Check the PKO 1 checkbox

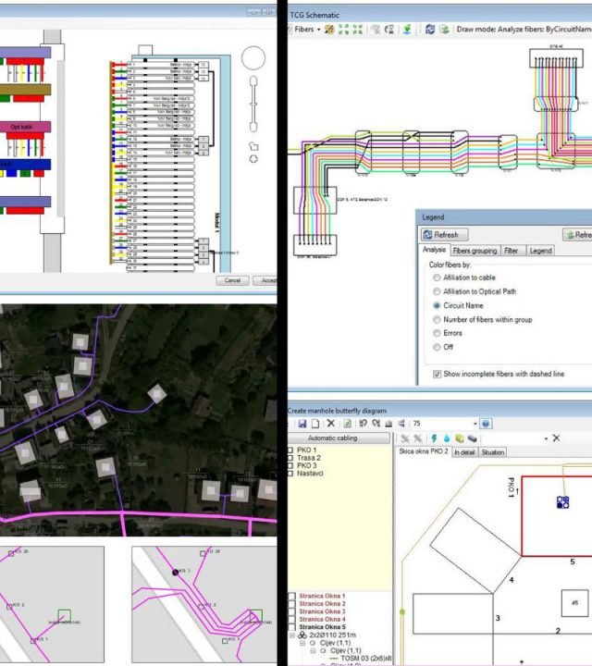pyautogui.click(x=290, y=450)
